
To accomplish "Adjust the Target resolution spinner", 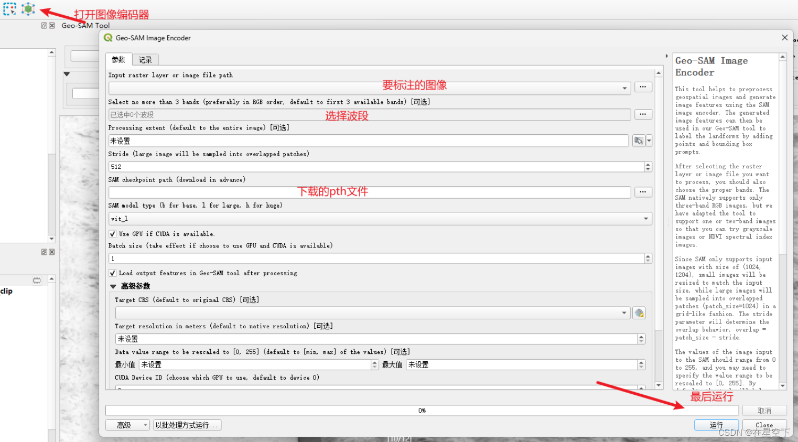I will point(641,339).
